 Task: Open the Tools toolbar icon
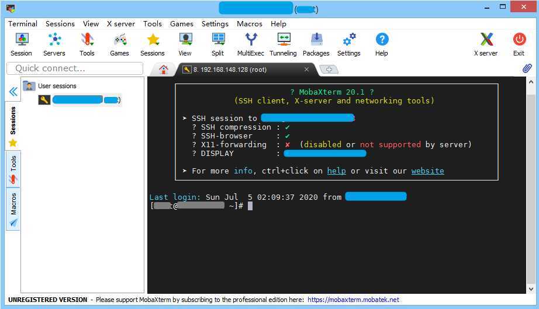point(87,44)
